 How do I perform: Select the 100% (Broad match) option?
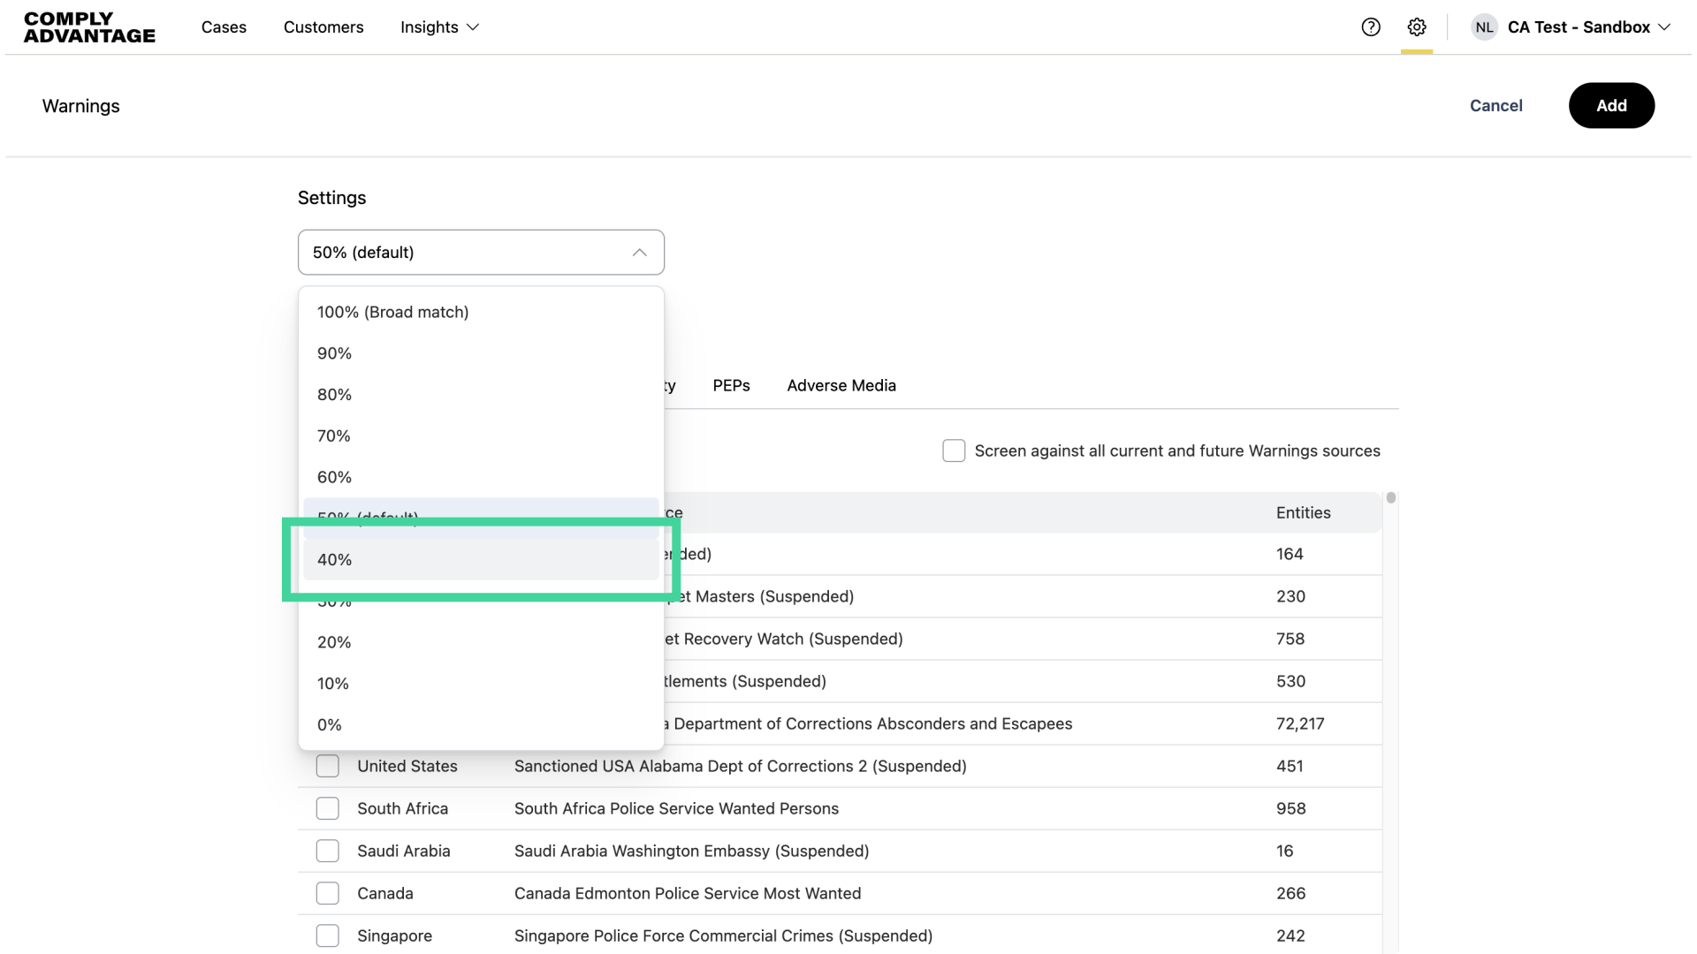point(393,312)
